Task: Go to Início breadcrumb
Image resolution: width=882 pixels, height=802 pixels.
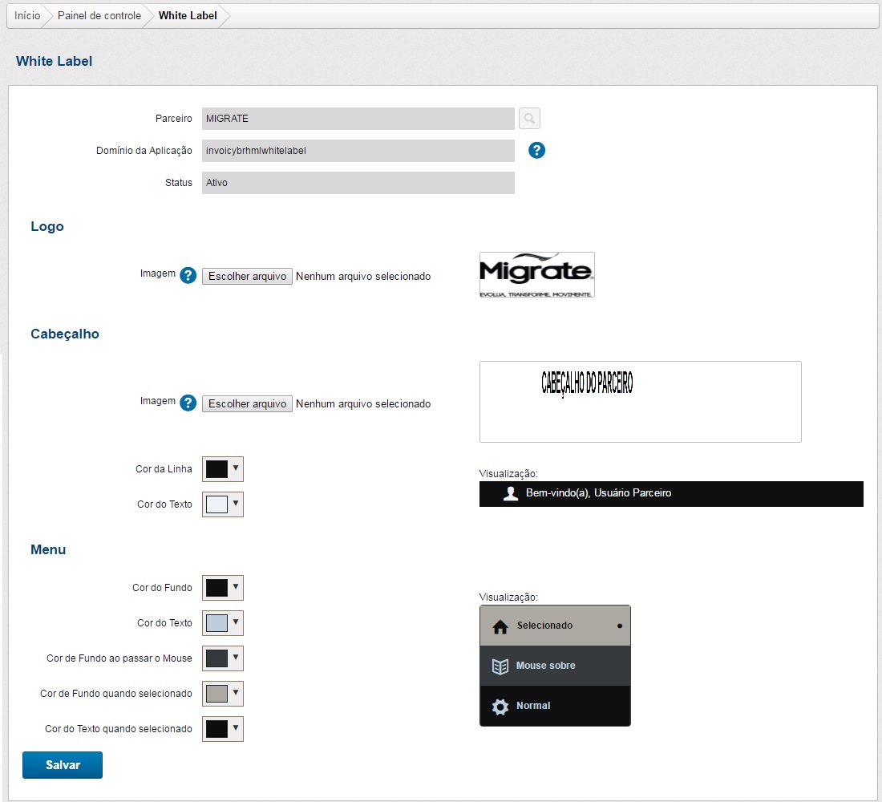Action: click(27, 16)
